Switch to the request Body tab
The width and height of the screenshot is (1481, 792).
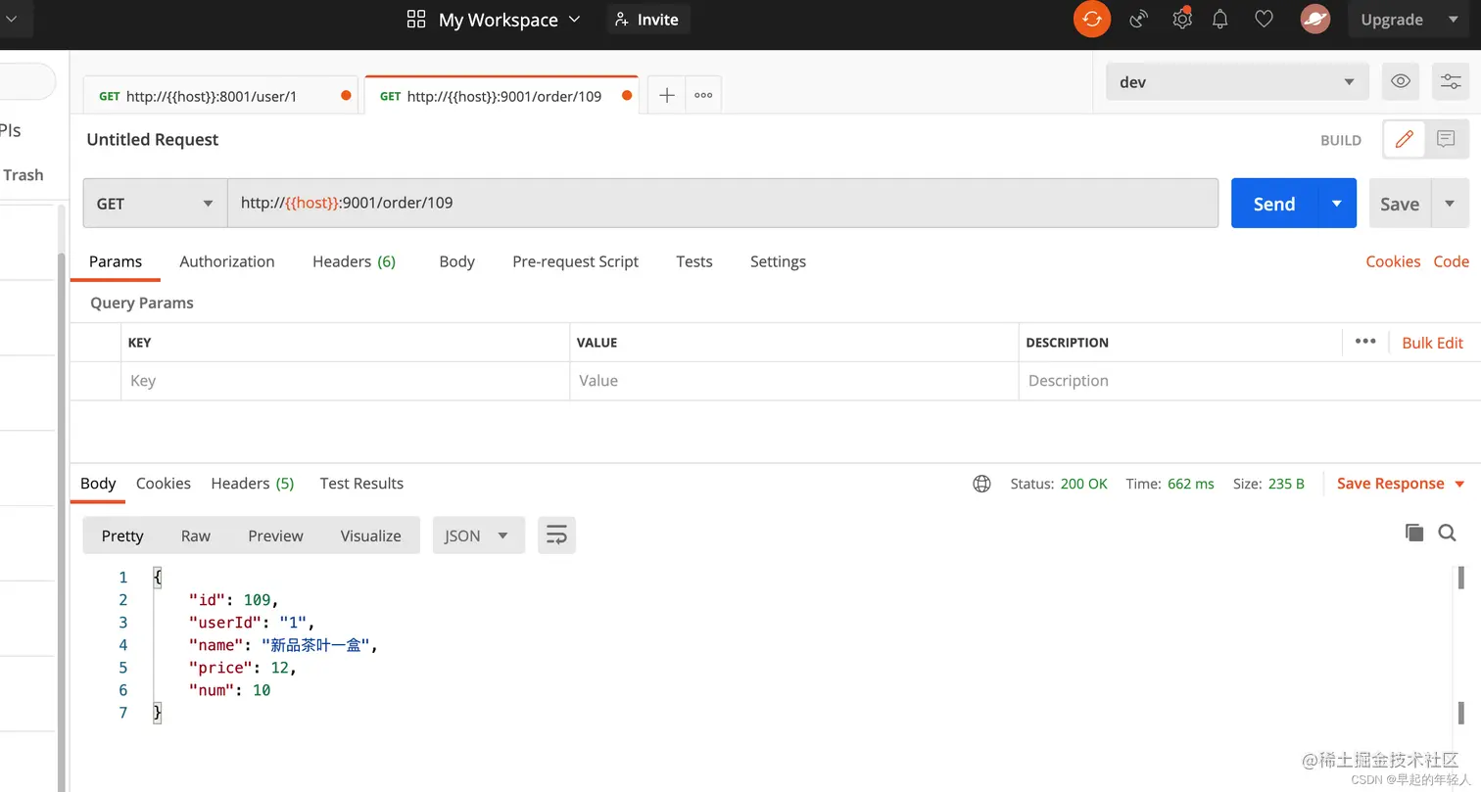(x=456, y=261)
